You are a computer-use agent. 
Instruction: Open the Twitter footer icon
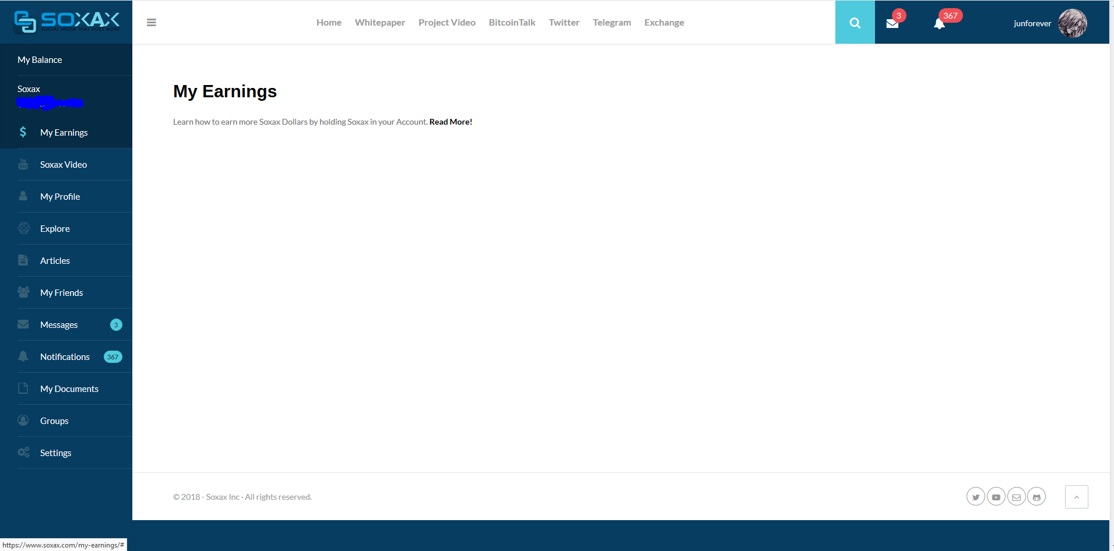(x=976, y=497)
